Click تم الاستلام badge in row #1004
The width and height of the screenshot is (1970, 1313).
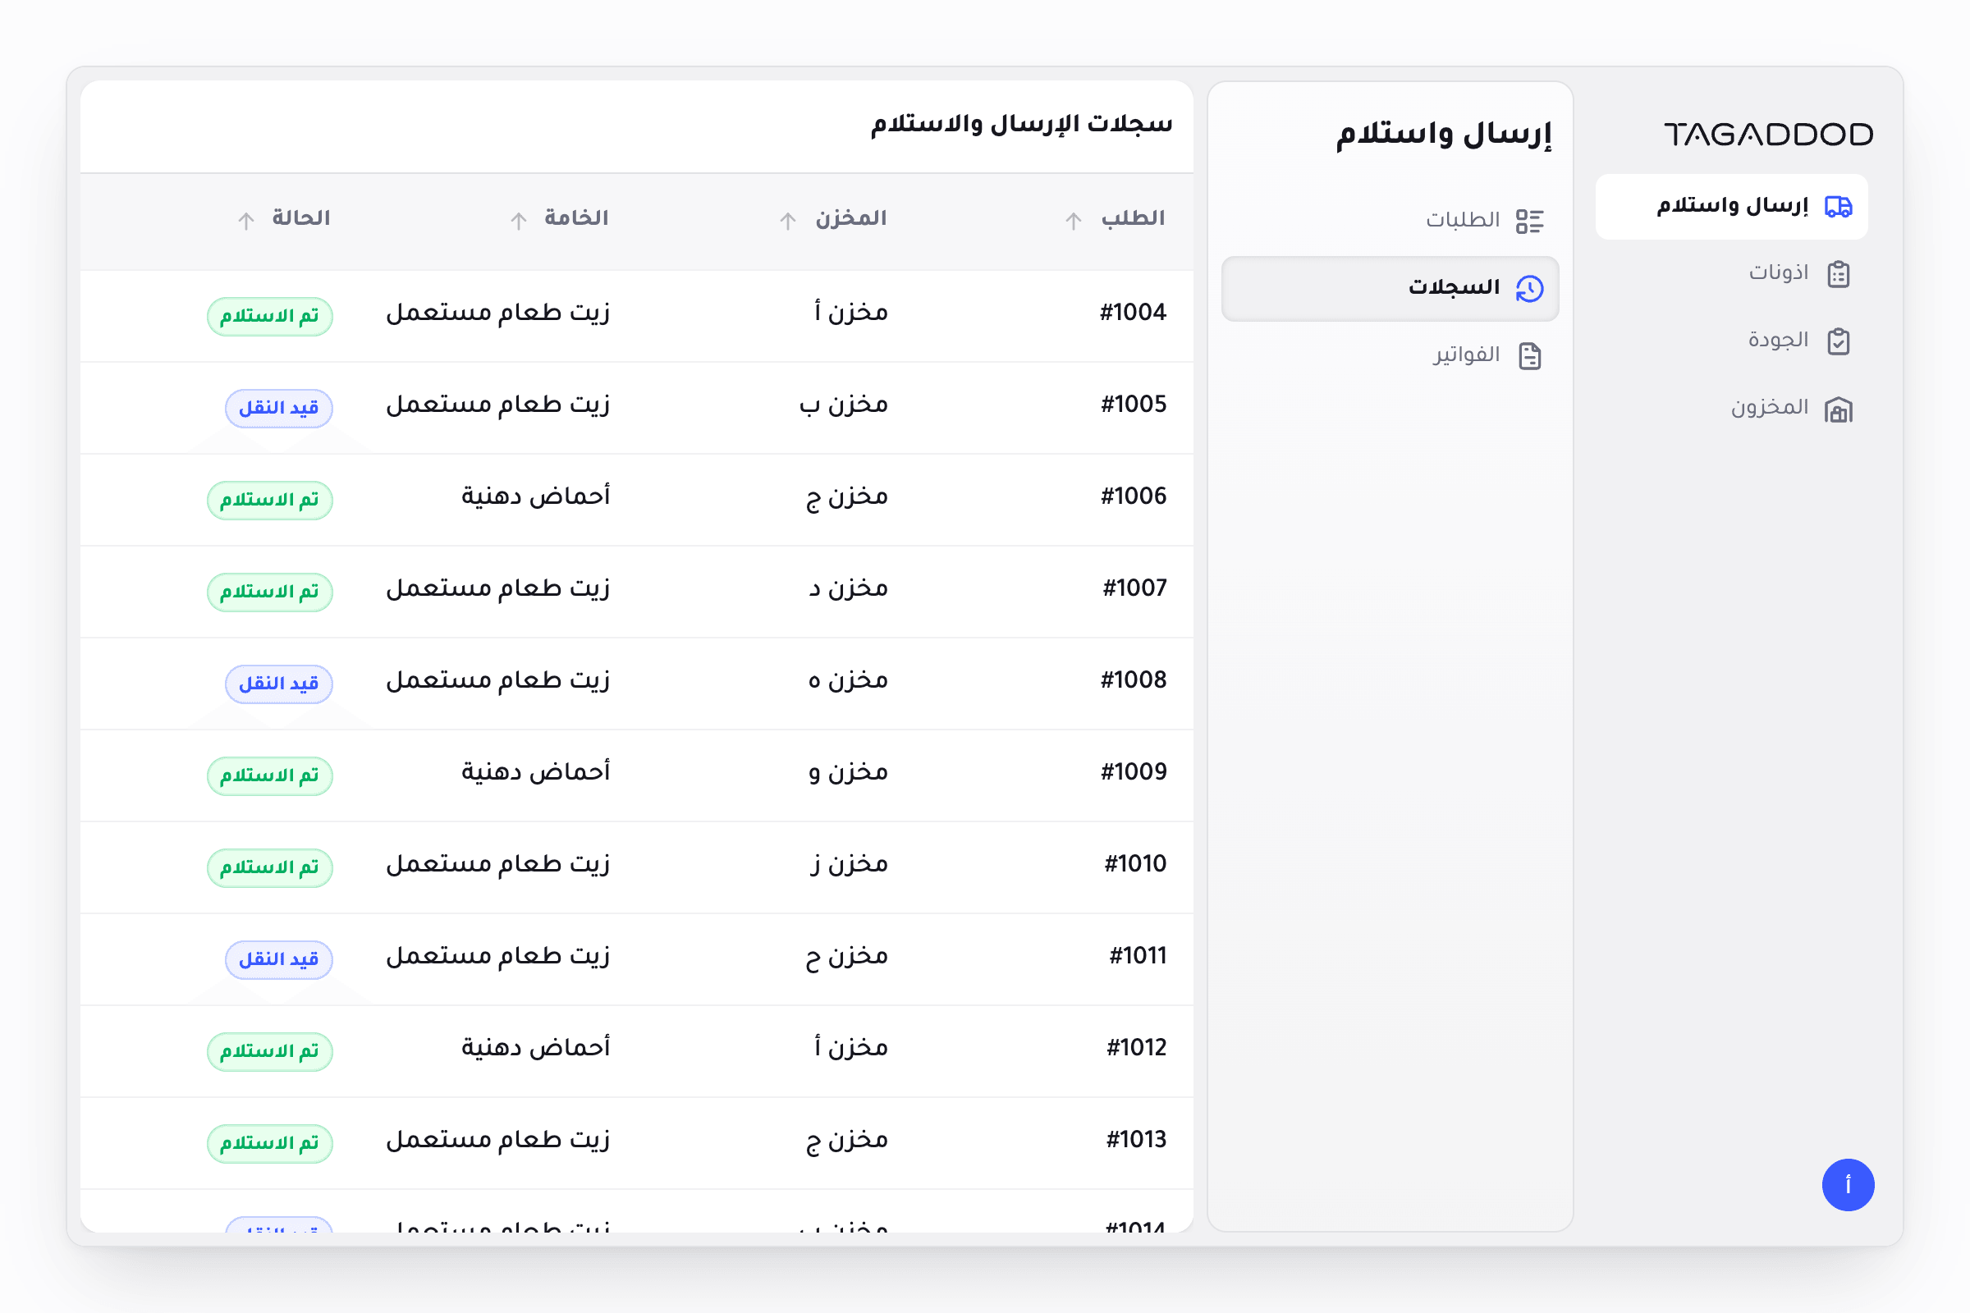click(x=270, y=317)
